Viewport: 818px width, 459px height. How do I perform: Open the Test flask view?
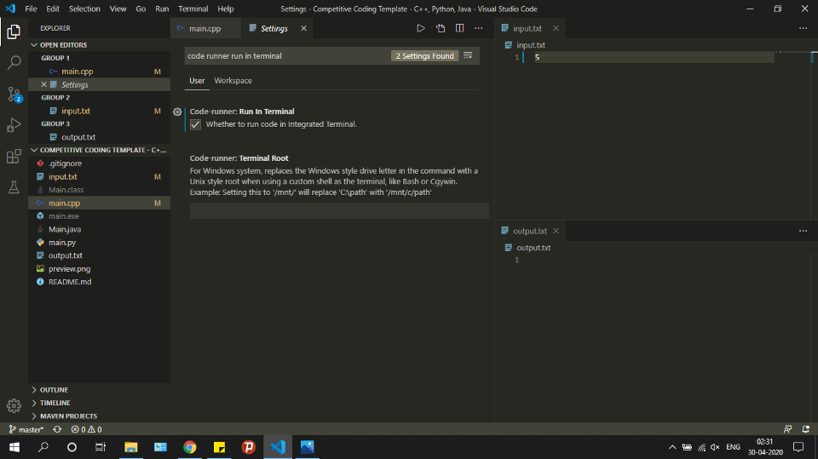pyautogui.click(x=14, y=187)
